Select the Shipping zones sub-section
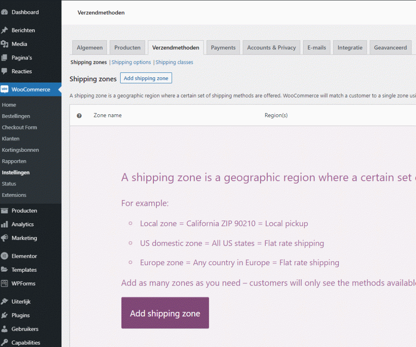Viewport: 416px width, 347px height. tap(89, 62)
